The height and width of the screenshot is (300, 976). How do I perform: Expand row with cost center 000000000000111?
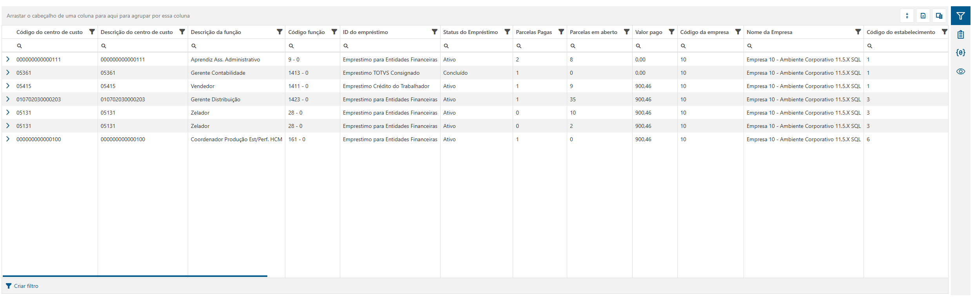tap(8, 59)
